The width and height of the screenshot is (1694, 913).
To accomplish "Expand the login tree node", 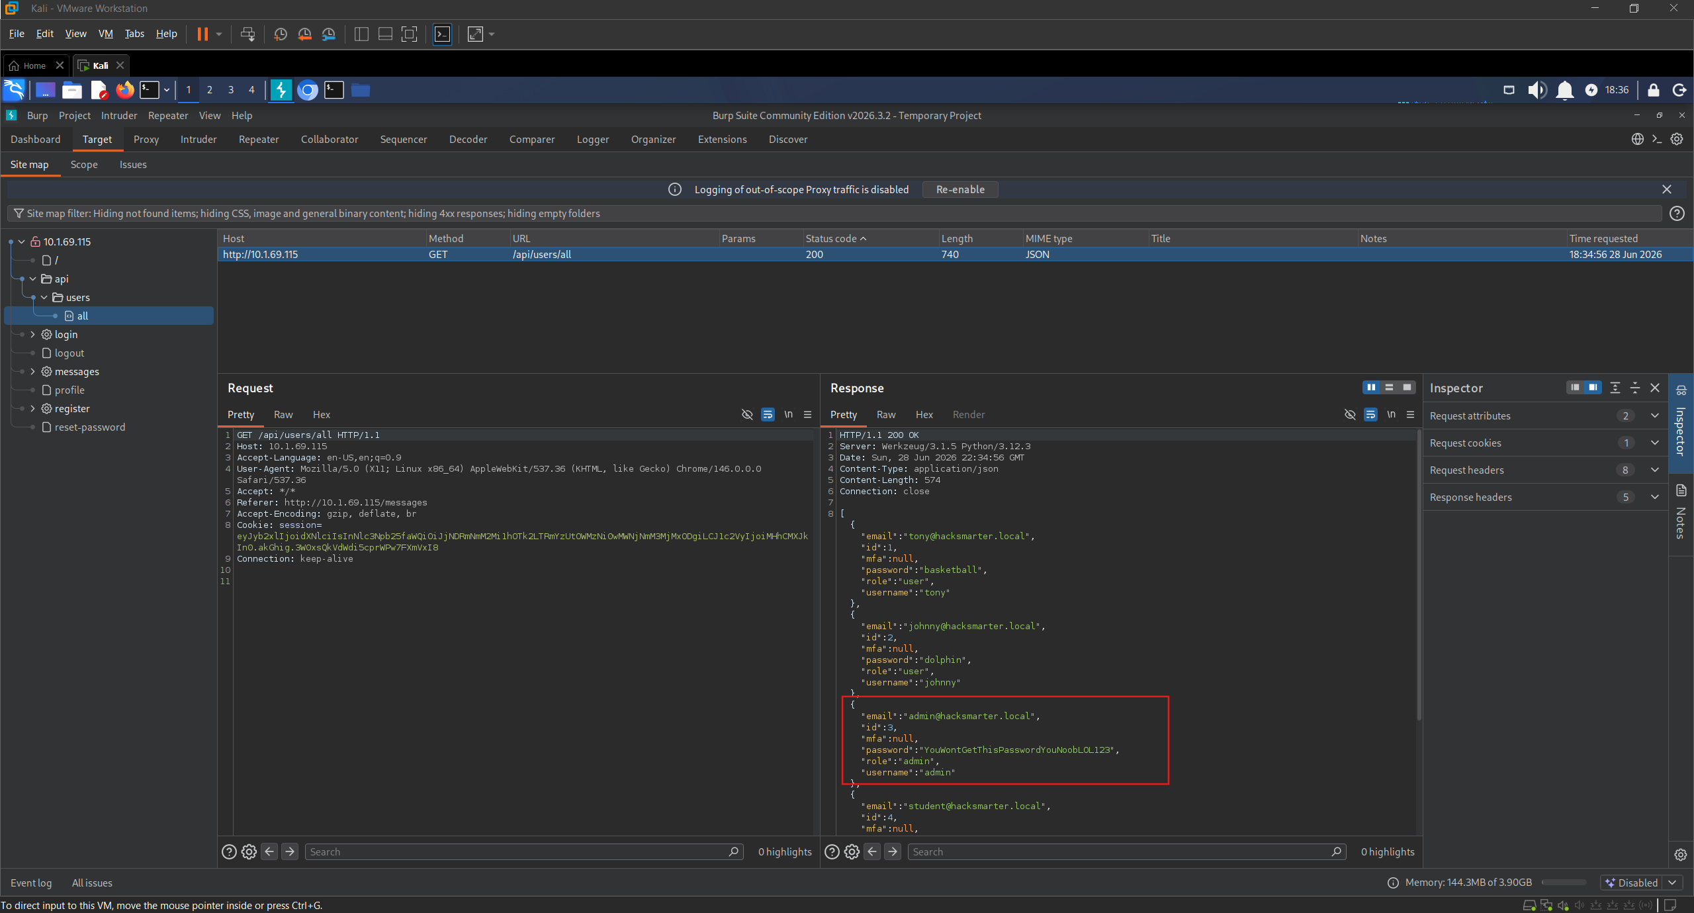I will [x=33, y=334].
